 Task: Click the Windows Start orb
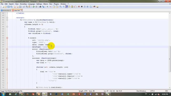coord(3,94)
